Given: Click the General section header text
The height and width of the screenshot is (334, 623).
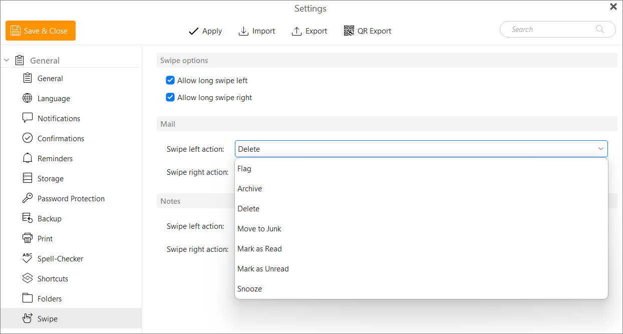Looking at the screenshot, I should point(45,61).
